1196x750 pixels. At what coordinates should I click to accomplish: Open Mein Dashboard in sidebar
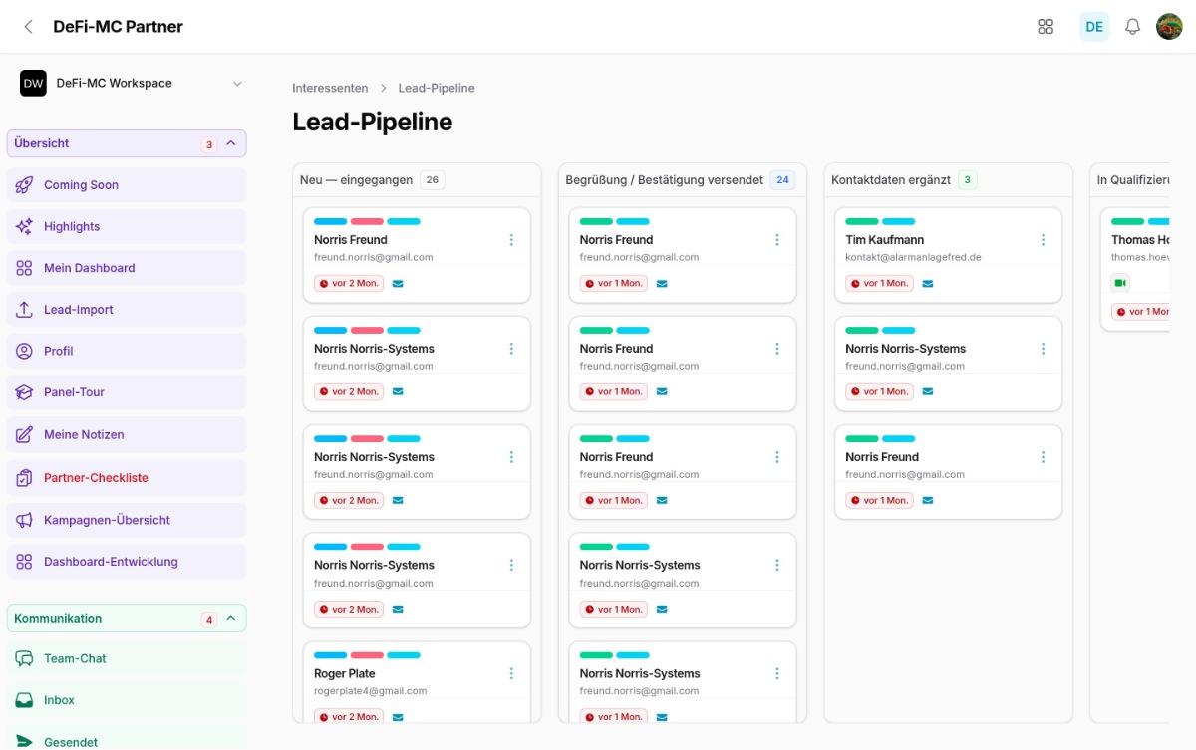pos(127,268)
